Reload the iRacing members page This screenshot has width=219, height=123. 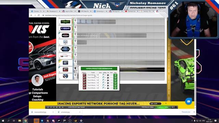point(39,15)
